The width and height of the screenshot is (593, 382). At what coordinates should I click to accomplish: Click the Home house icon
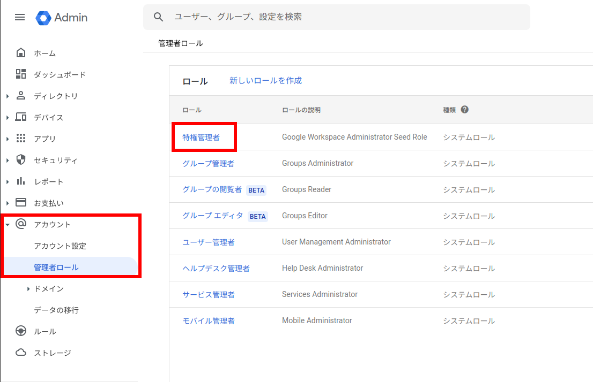(21, 53)
